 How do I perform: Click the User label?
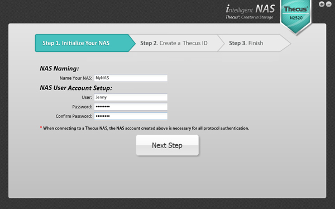click(87, 97)
